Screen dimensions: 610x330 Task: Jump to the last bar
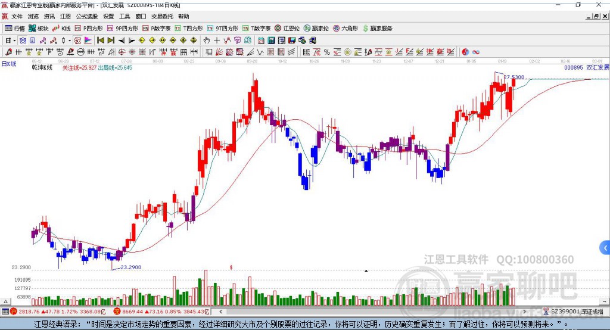tap(111, 41)
